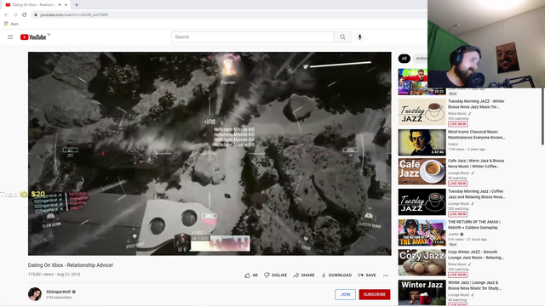This screenshot has height=306, width=545.
Task: Click the Dislike button
Action: [x=276, y=275]
